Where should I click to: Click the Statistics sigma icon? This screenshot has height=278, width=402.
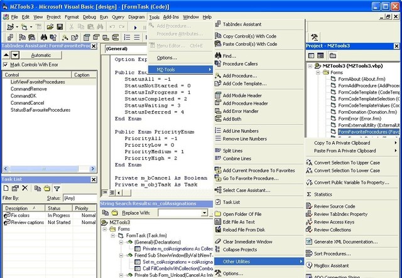point(309,194)
